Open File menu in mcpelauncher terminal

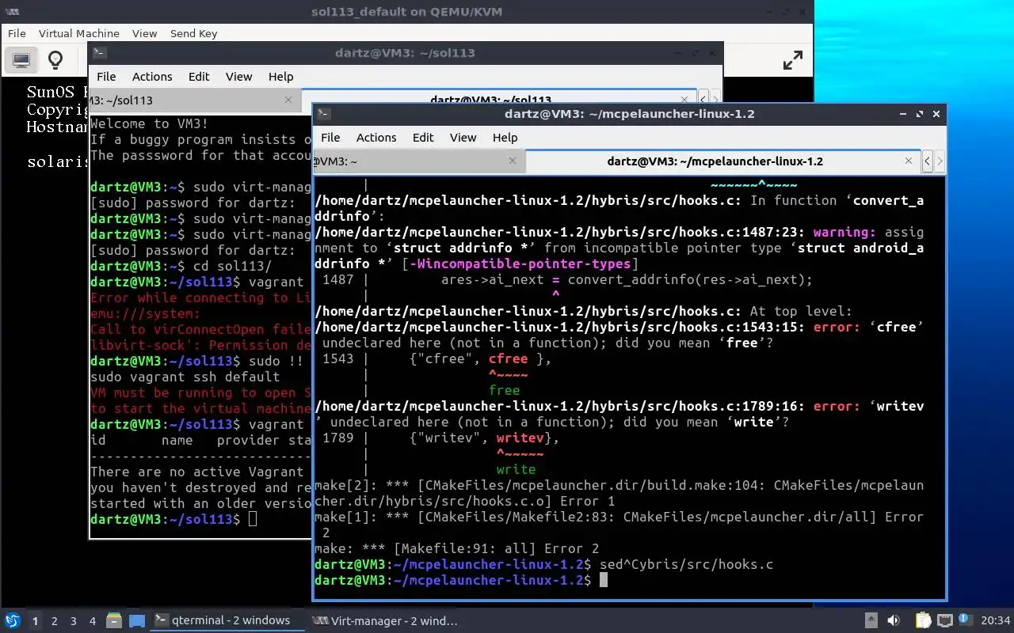330,137
